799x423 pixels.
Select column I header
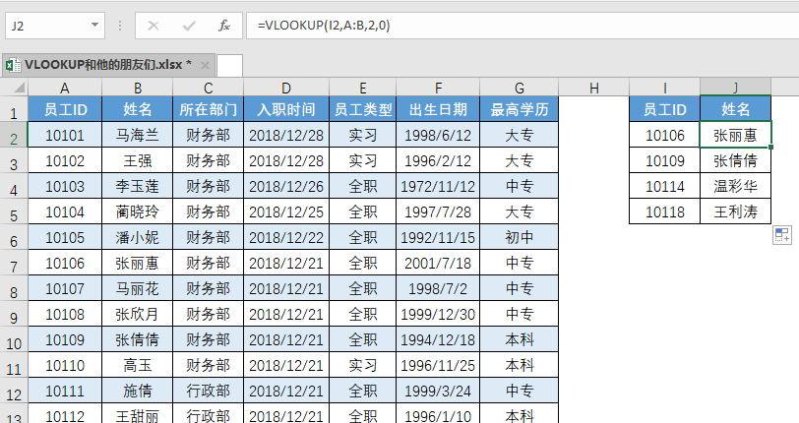coord(665,88)
